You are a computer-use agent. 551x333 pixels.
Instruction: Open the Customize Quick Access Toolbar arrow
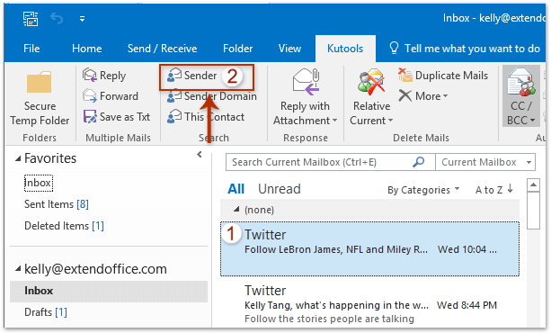coord(82,19)
